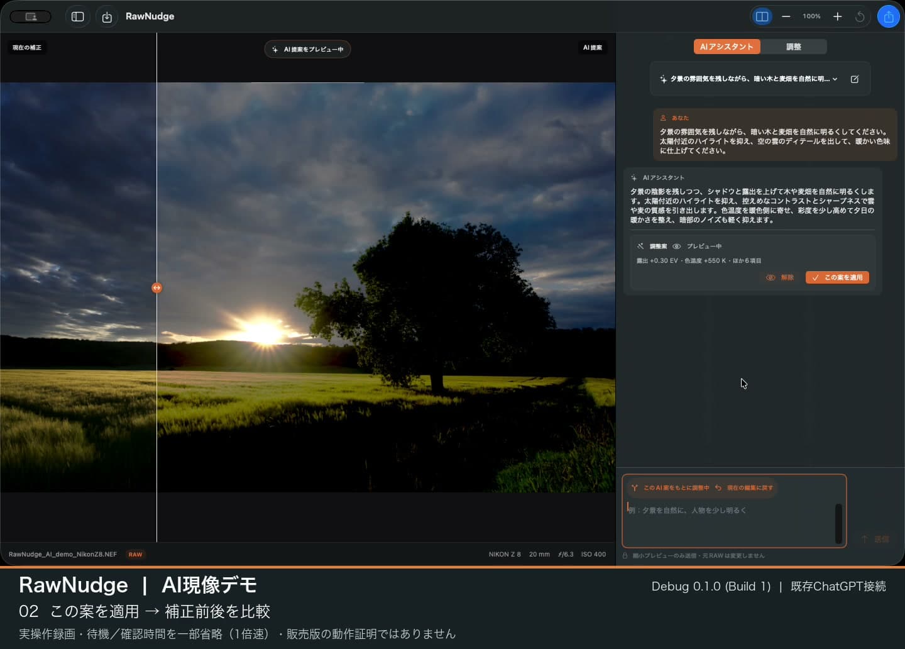
Task: Zoom out with the minus icon
Action: pos(786,16)
